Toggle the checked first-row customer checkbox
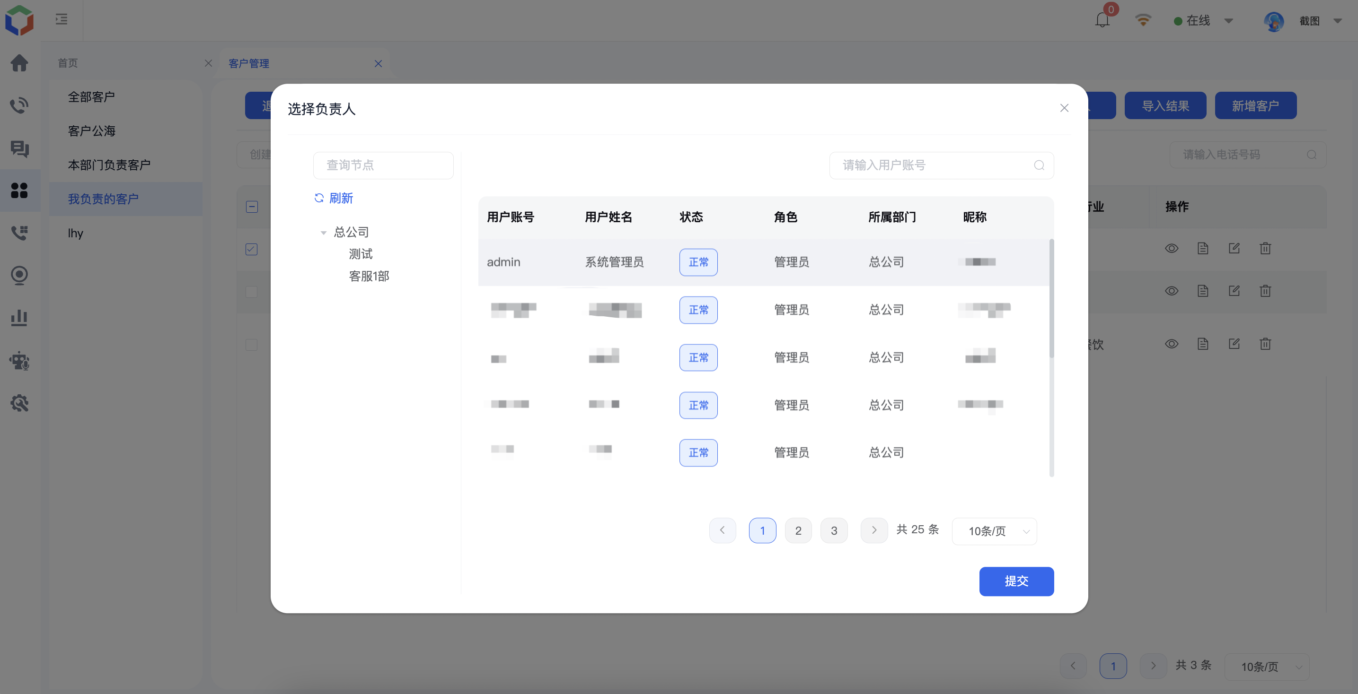 click(251, 249)
